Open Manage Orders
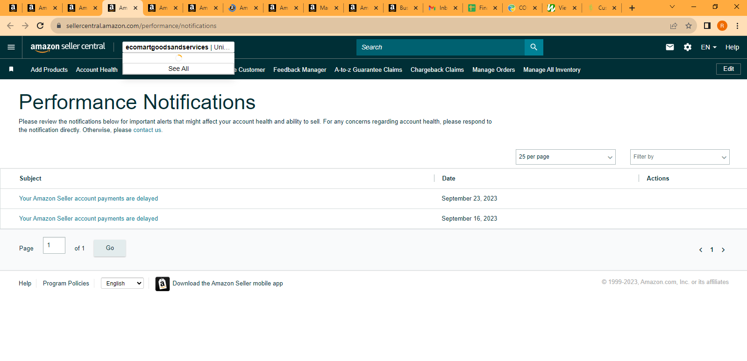 pyautogui.click(x=493, y=69)
